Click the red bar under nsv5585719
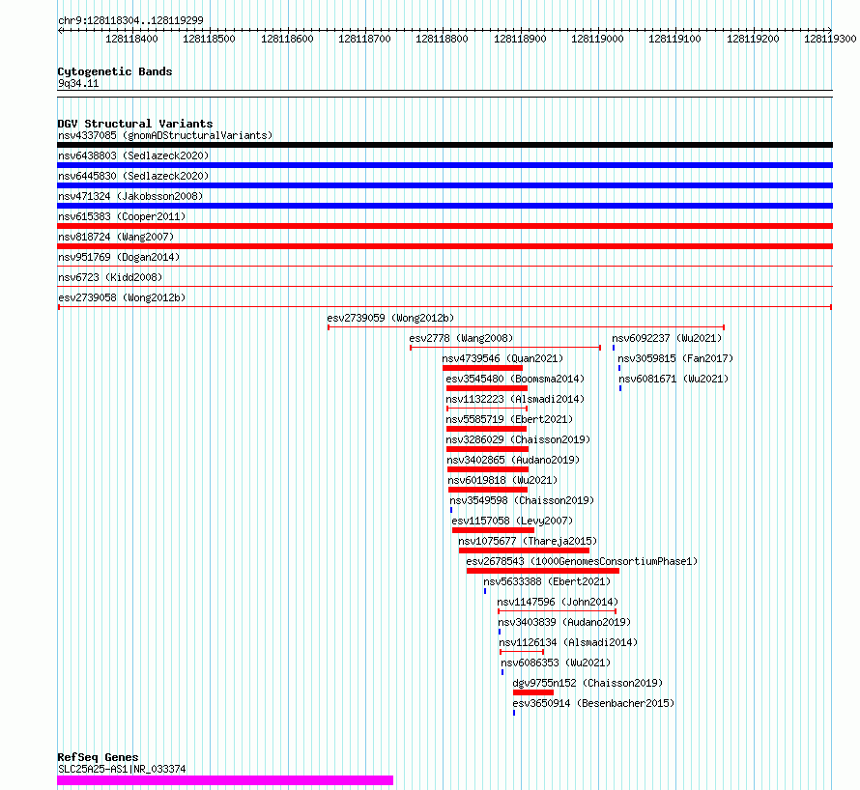The image size is (860, 790). point(486,429)
